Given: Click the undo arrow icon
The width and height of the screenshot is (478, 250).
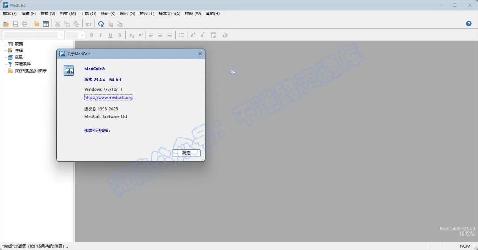Looking at the screenshot, I should coord(89,24).
